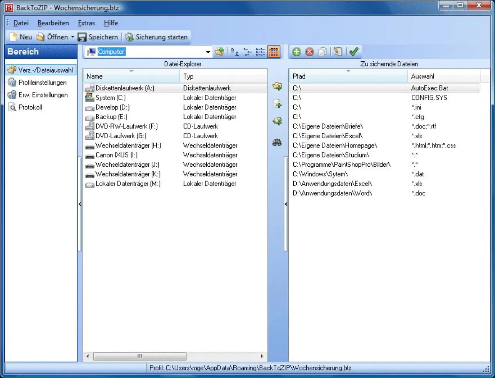Screen dimensions: 495x378
Task: Add a new entry with the green plus icon
Action: [x=297, y=51]
